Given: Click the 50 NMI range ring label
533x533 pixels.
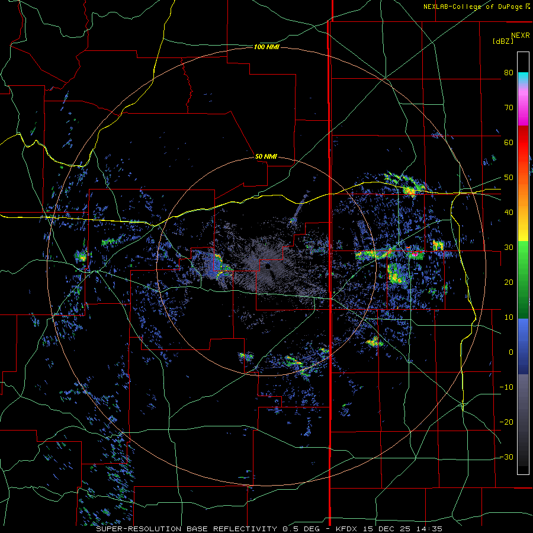Looking at the screenshot, I should click(x=266, y=157).
